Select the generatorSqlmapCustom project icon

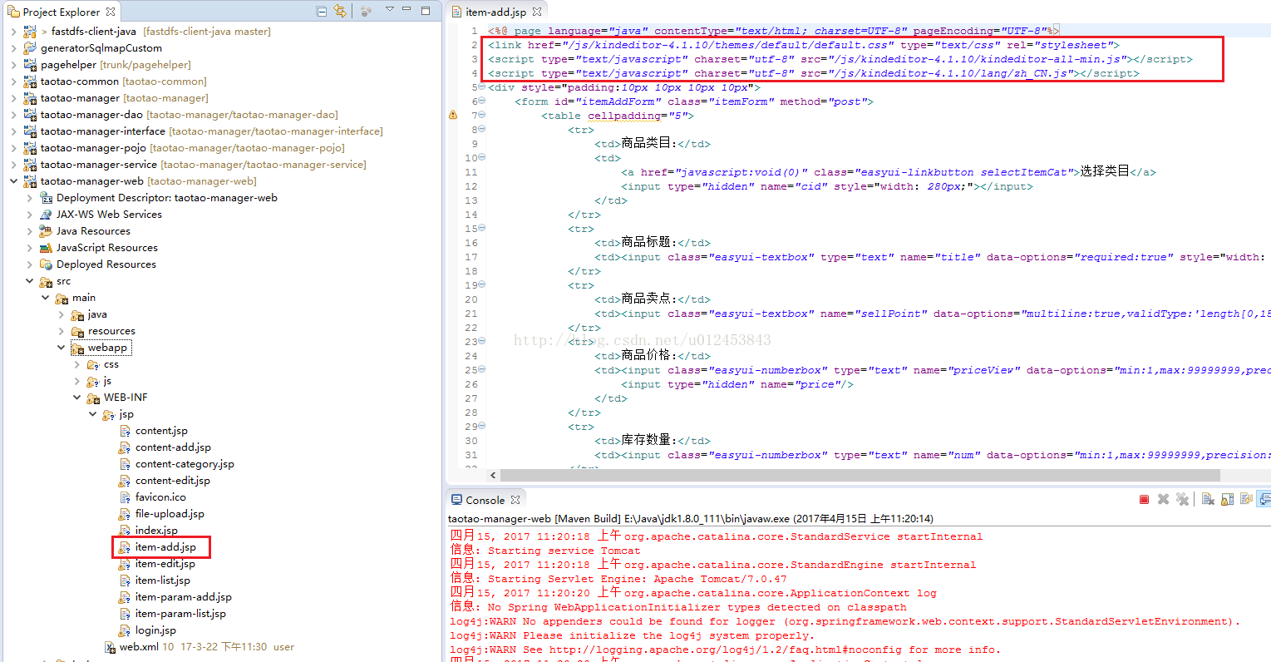(x=30, y=48)
